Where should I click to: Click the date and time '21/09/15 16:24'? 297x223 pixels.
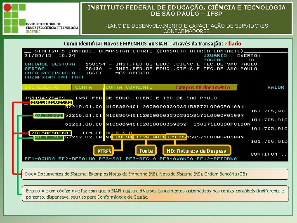click(50, 56)
